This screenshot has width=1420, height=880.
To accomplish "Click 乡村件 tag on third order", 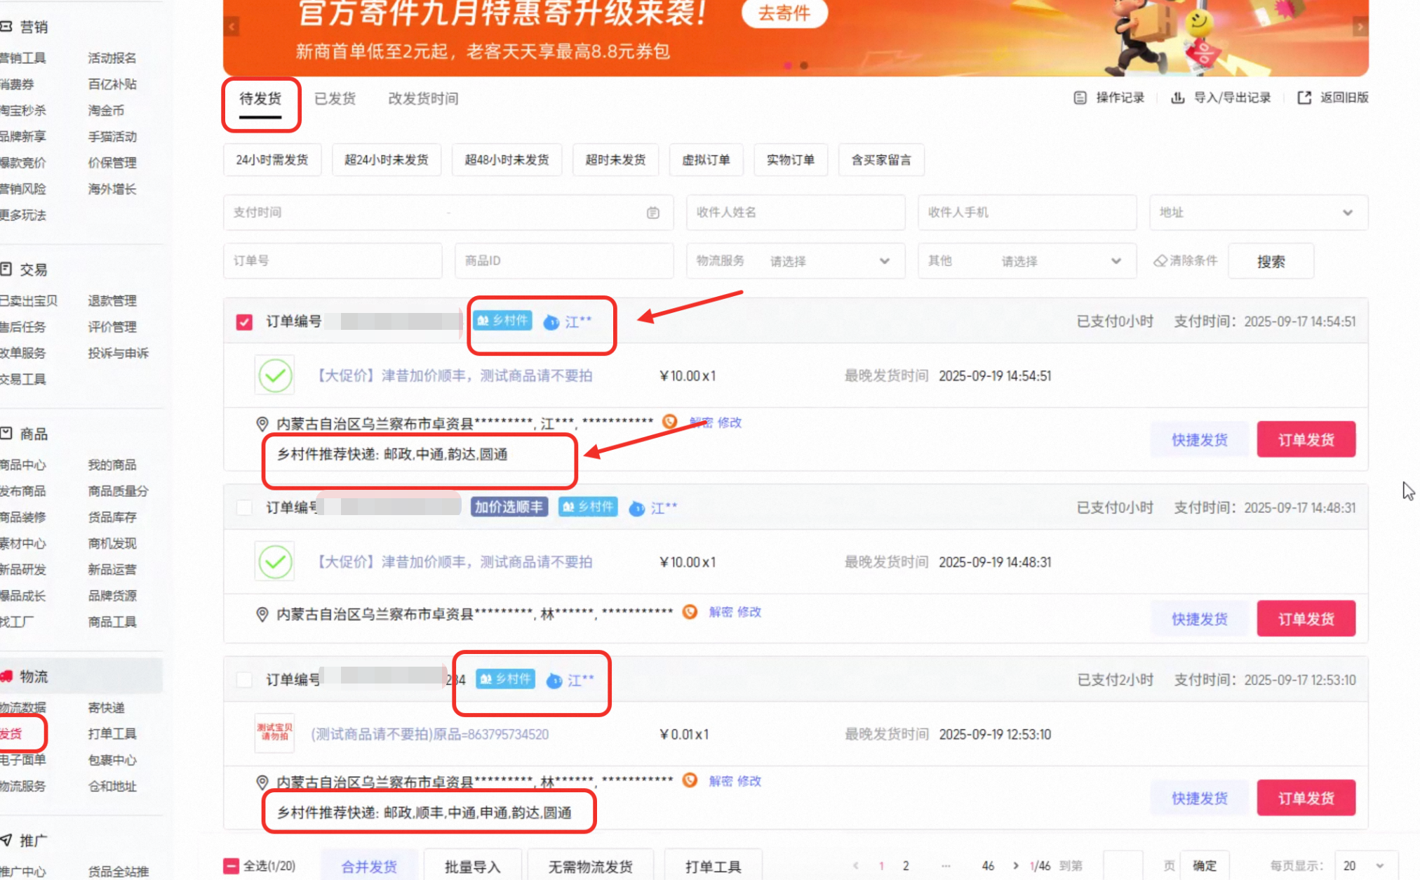I will (x=505, y=679).
